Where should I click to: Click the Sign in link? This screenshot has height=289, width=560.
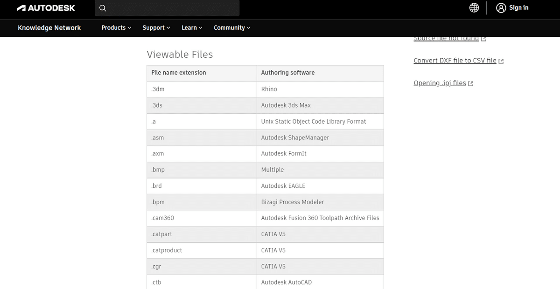[518, 8]
